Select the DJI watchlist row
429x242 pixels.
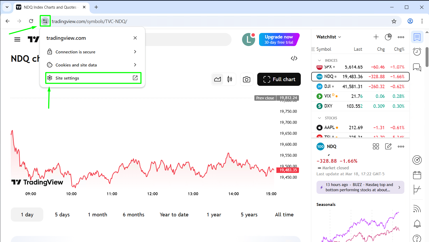tap(360, 86)
